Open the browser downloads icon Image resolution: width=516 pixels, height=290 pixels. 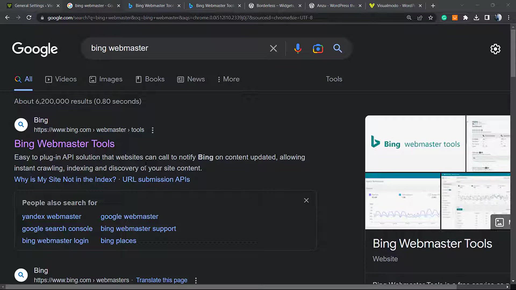point(476,17)
